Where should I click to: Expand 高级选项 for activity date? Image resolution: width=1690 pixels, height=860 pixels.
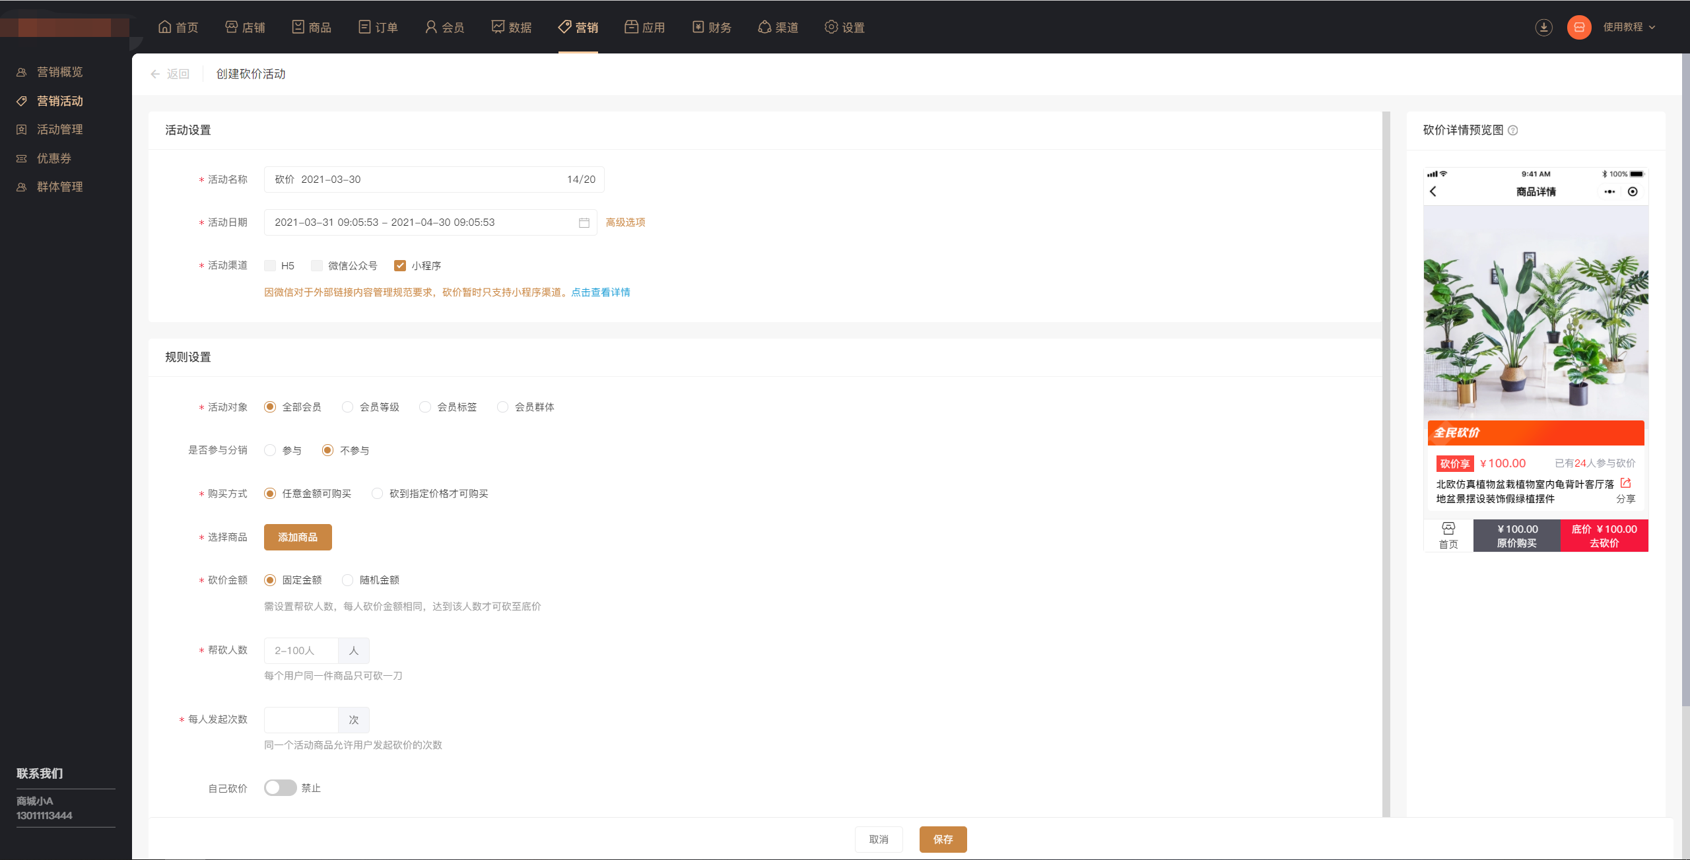point(625,222)
